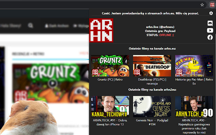Open the Deathloop video thumbnail
Screen dimensions: 216x135
point(152,66)
